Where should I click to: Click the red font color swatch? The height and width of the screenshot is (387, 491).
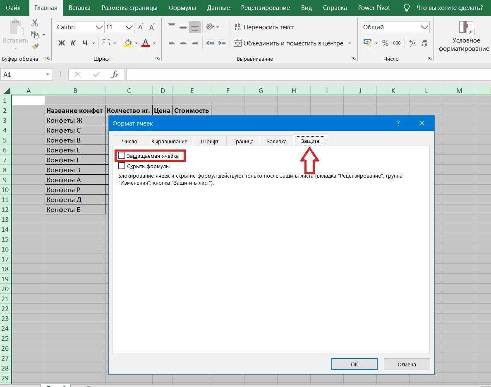point(145,45)
